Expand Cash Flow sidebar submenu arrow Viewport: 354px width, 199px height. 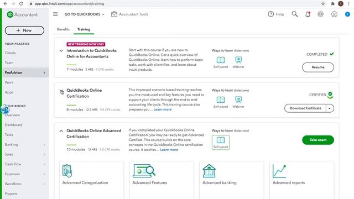(x=44, y=164)
